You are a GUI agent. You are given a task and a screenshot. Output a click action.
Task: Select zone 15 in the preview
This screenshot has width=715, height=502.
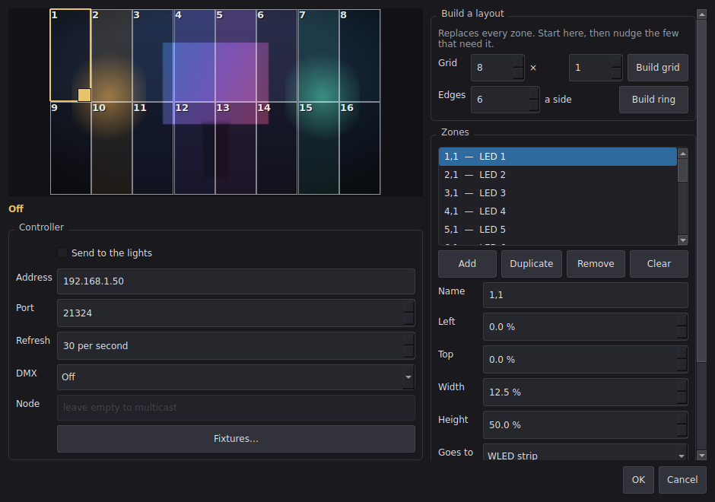[319, 148]
